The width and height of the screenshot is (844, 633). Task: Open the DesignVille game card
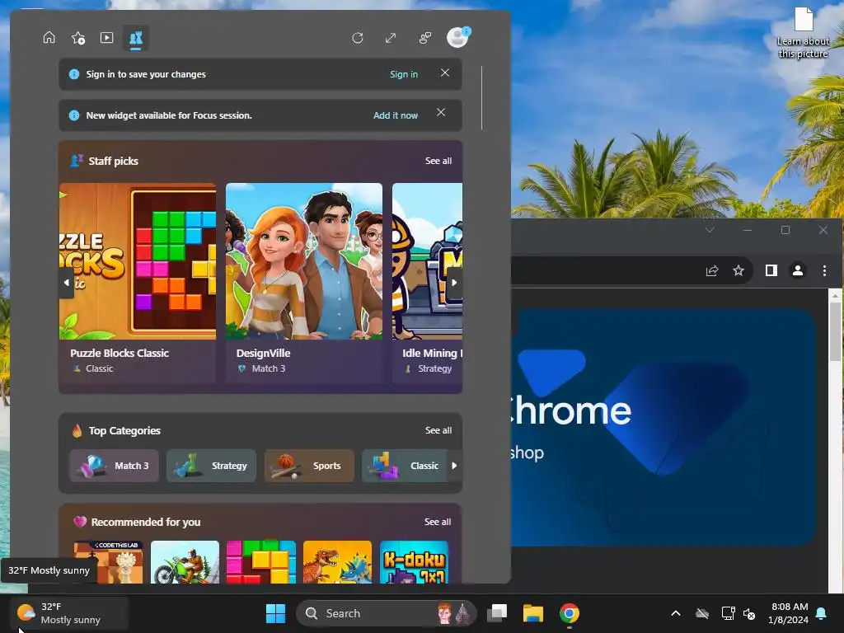[x=304, y=283]
